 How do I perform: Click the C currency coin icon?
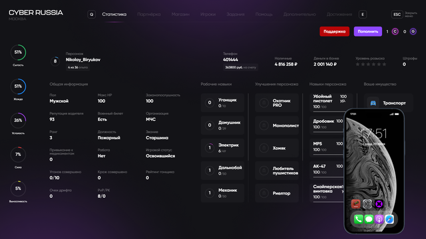(x=395, y=31)
